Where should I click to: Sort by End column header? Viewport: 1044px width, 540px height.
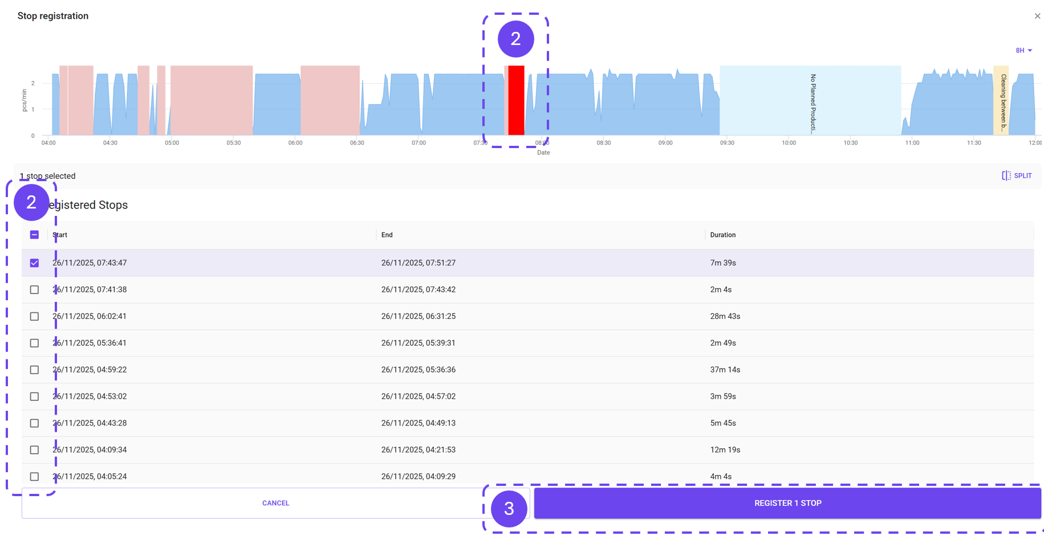(387, 235)
